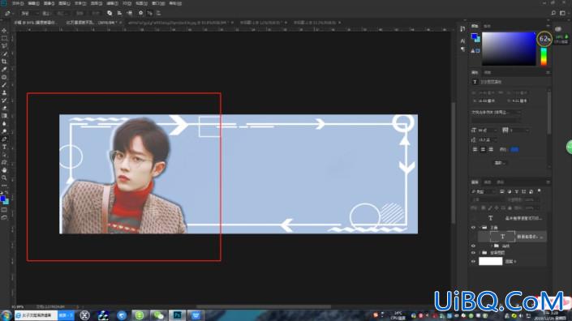Toggle Quick Mask mode in the toolbox
The width and height of the screenshot is (572, 321).
(x=4, y=210)
